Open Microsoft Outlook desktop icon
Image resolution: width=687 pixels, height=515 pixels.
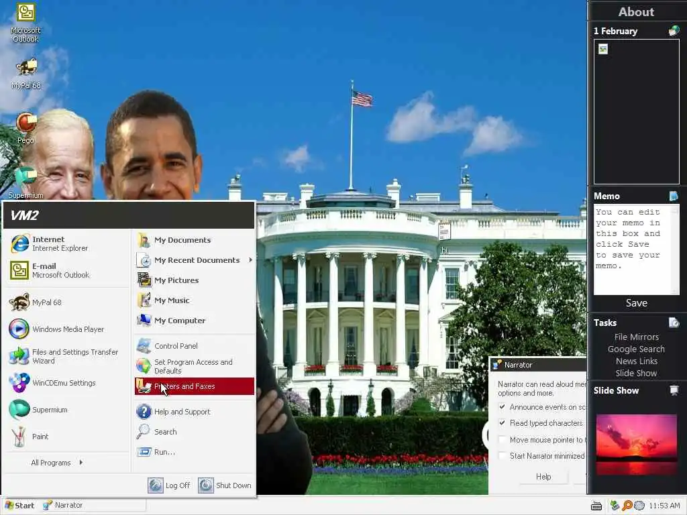click(25, 23)
